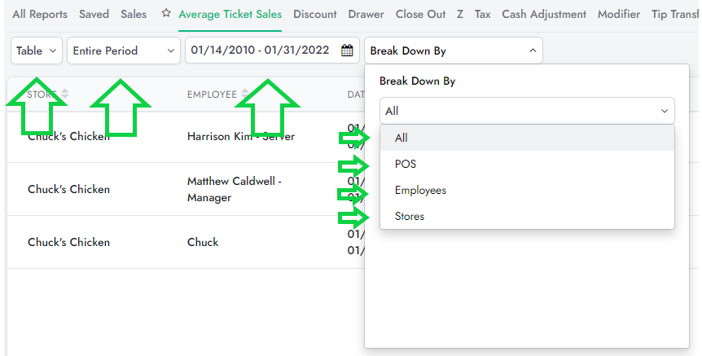Go to the Discount report tab
Screen dimensions: 702x356
[315, 14]
